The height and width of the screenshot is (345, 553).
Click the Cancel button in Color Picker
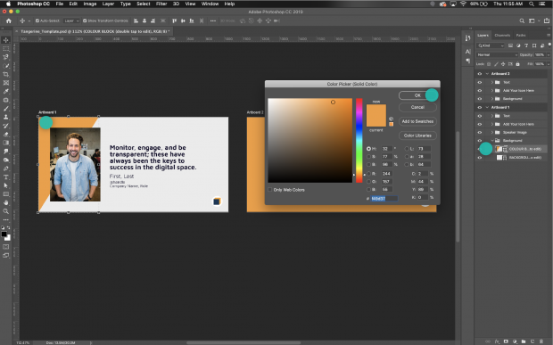[x=417, y=107]
